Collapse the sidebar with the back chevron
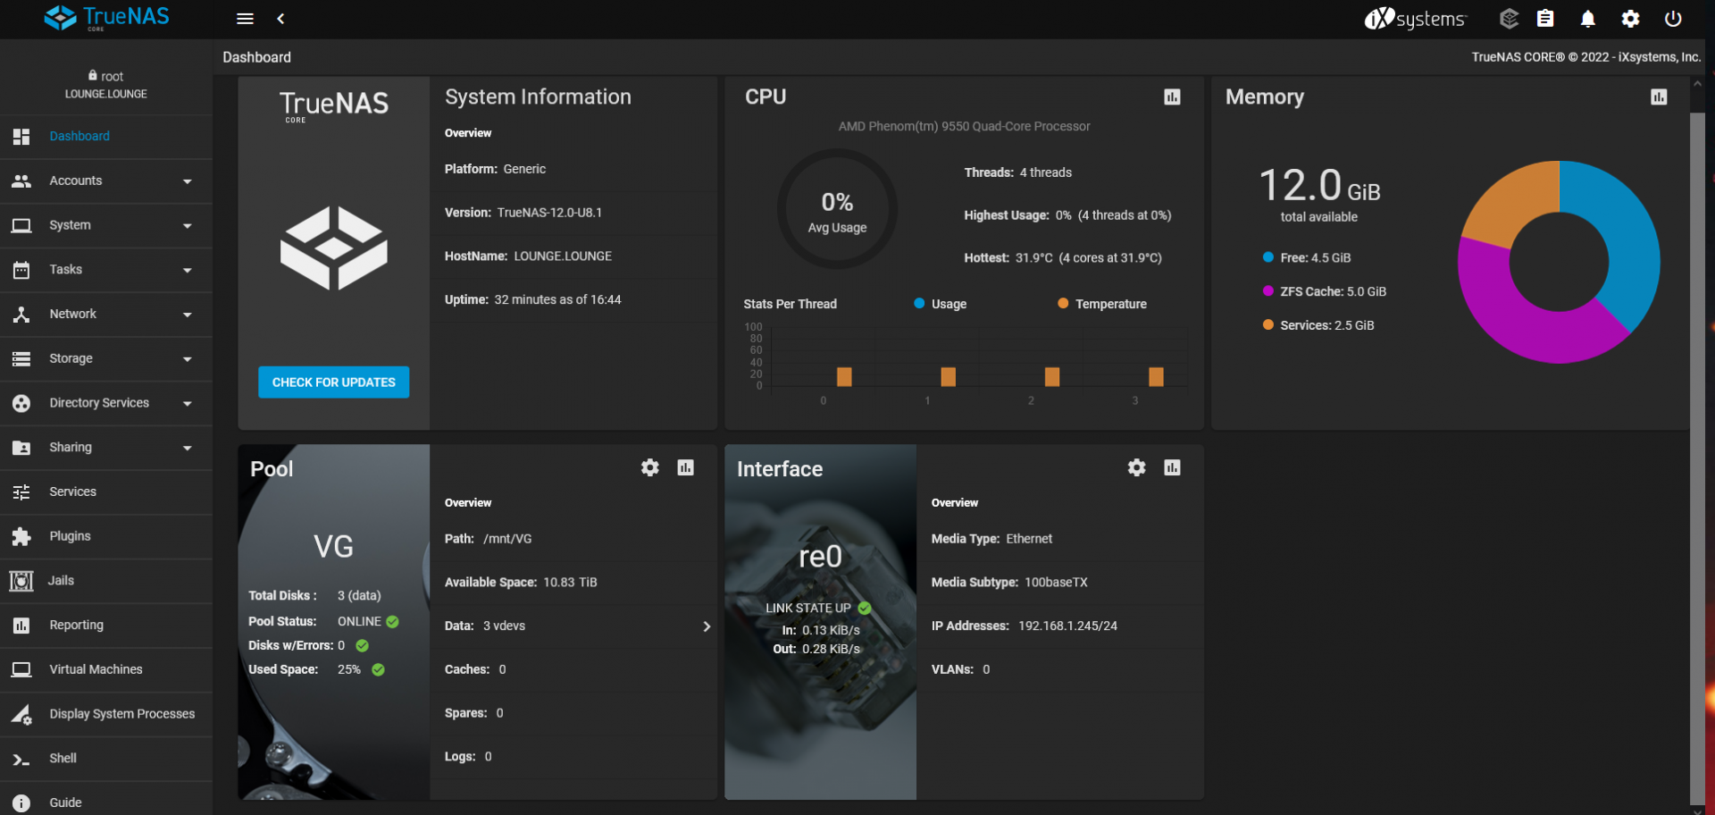1715x815 pixels. (x=280, y=19)
